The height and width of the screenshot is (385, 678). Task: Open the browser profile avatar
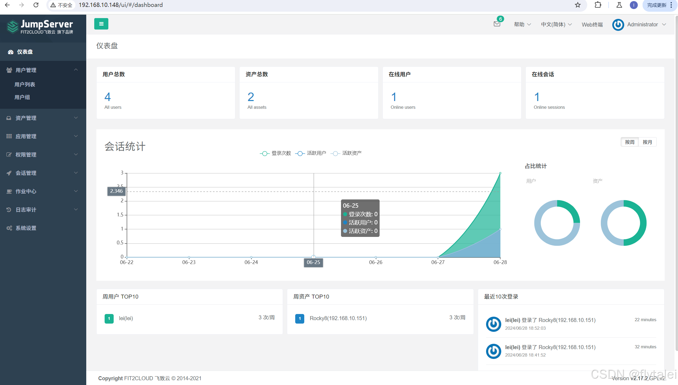634,5
